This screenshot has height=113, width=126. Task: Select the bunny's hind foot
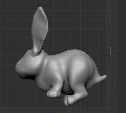[x=69, y=101]
